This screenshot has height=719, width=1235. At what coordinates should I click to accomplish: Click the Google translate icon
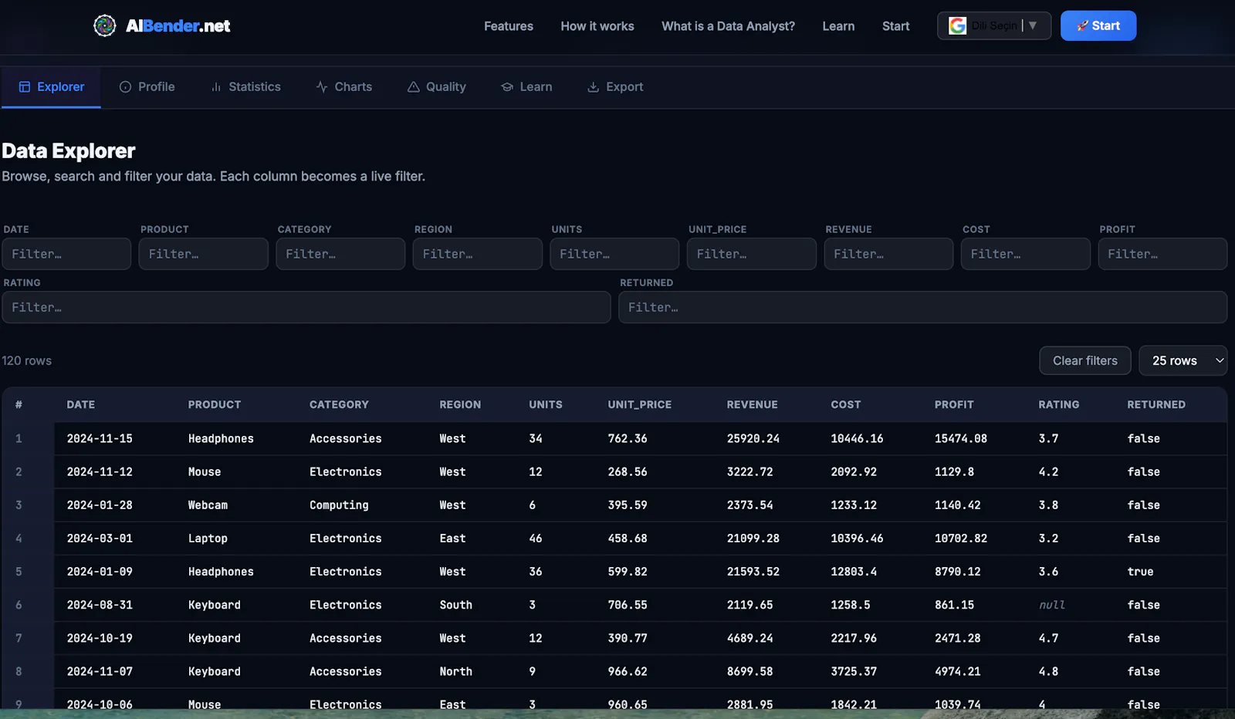(x=957, y=25)
